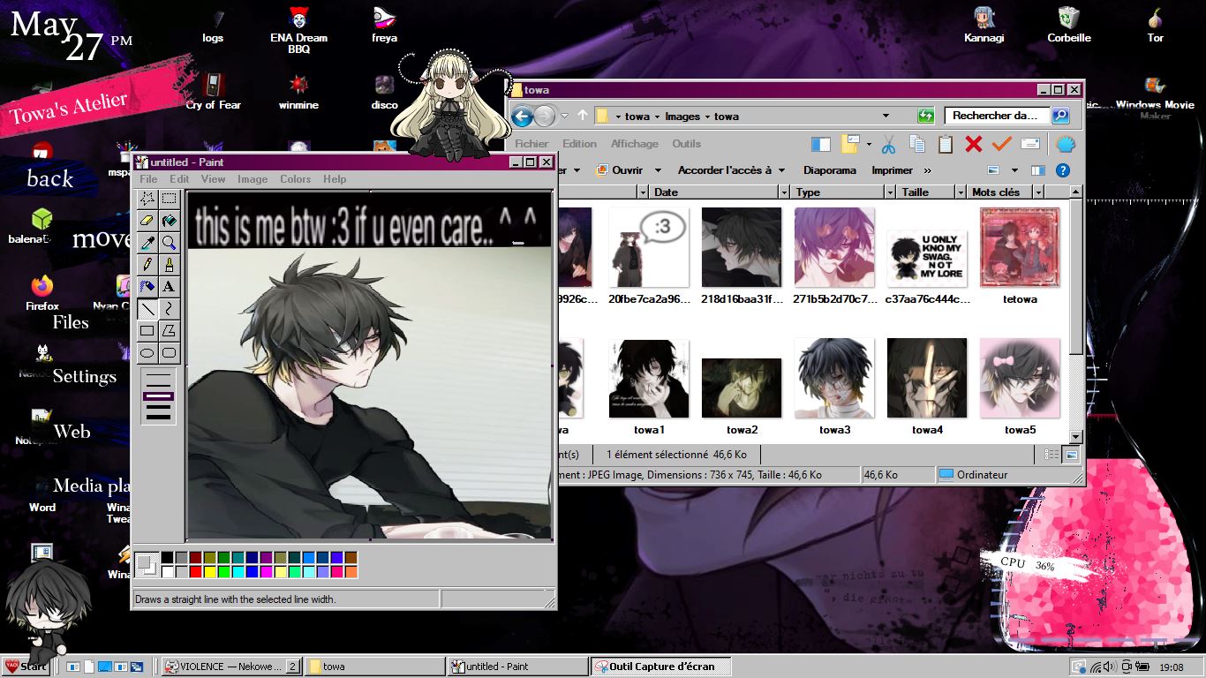Select the Fill With Color bucket tool
Viewport: 1206px width, 678px height.
[170, 221]
